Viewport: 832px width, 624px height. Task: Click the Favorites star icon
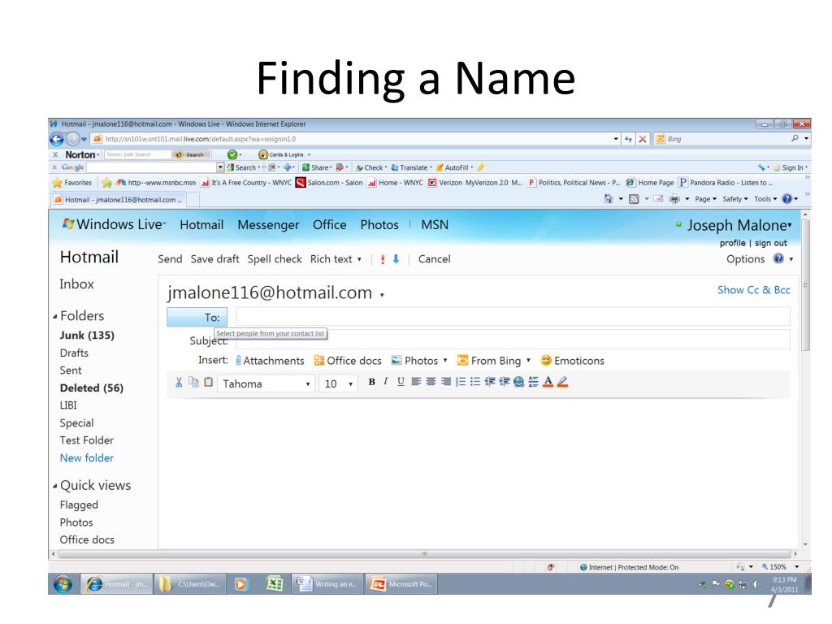click(x=58, y=183)
